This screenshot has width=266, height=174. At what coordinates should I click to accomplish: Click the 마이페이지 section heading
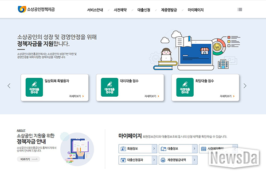tap(130, 136)
